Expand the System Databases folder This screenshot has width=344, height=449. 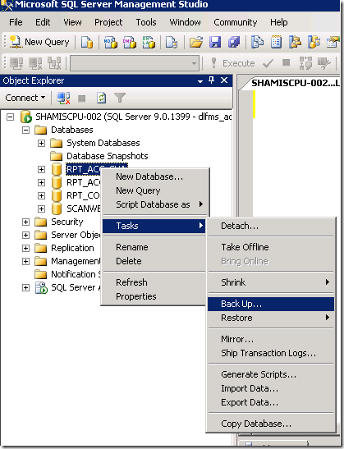click(x=42, y=143)
